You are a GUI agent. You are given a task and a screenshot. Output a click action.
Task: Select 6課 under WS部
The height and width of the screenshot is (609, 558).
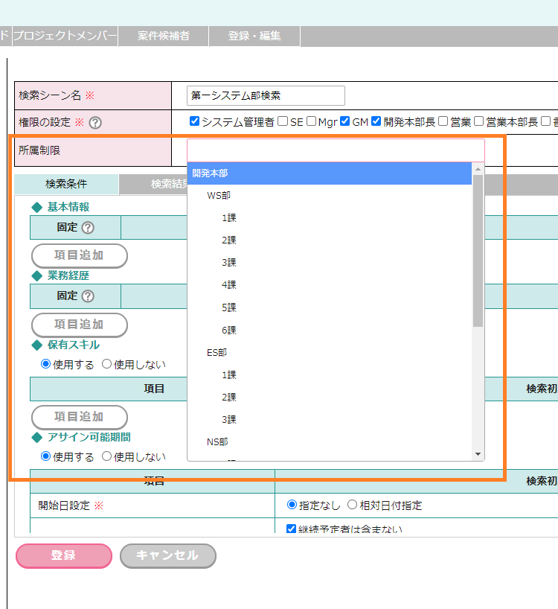point(228,330)
